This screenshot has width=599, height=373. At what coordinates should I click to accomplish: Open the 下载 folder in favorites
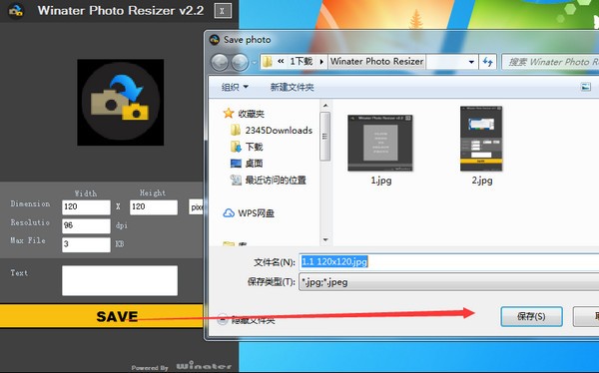click(x=254, y=147)
